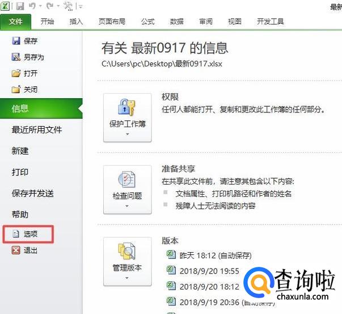The width and height of the screenshot is (342, 314).
Task: Switch to the 开始 ribbon tab
Action: click(47, 22)
